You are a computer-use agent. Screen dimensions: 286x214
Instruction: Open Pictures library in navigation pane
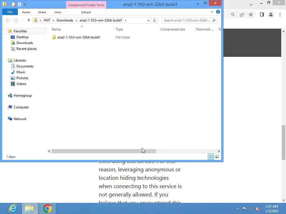22,78
